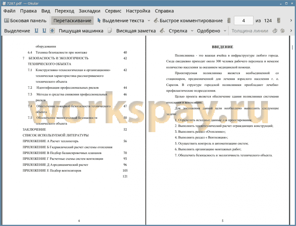This screenshot has width=296, height=226.
Task: Click ПРИЛОЖЕНИЕ А Расчет теплопотерь entry
Action: tap(50, 141)
